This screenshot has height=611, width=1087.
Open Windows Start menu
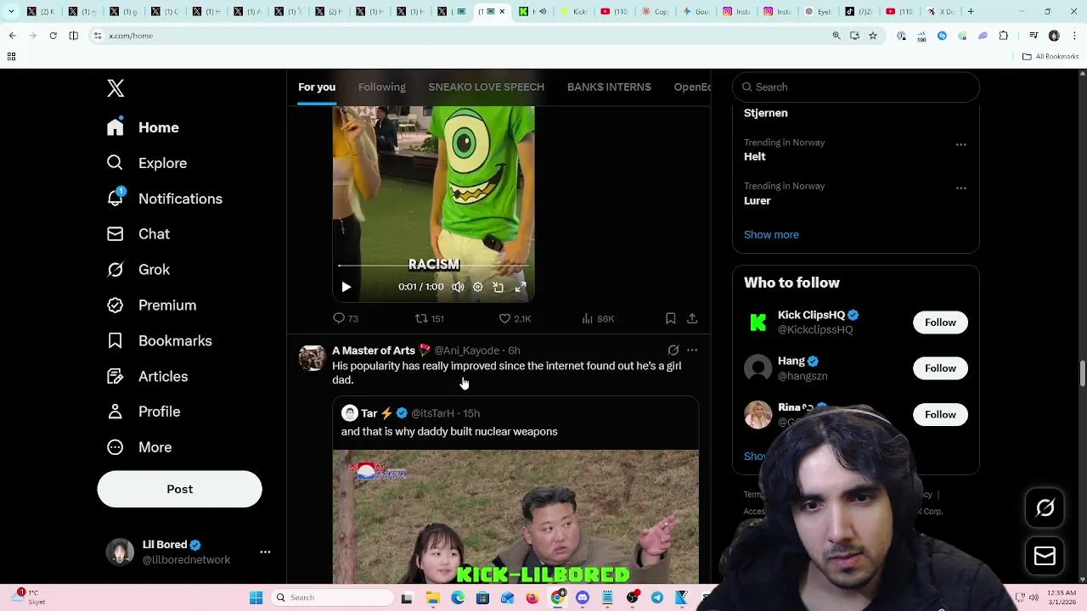(256, 597)
